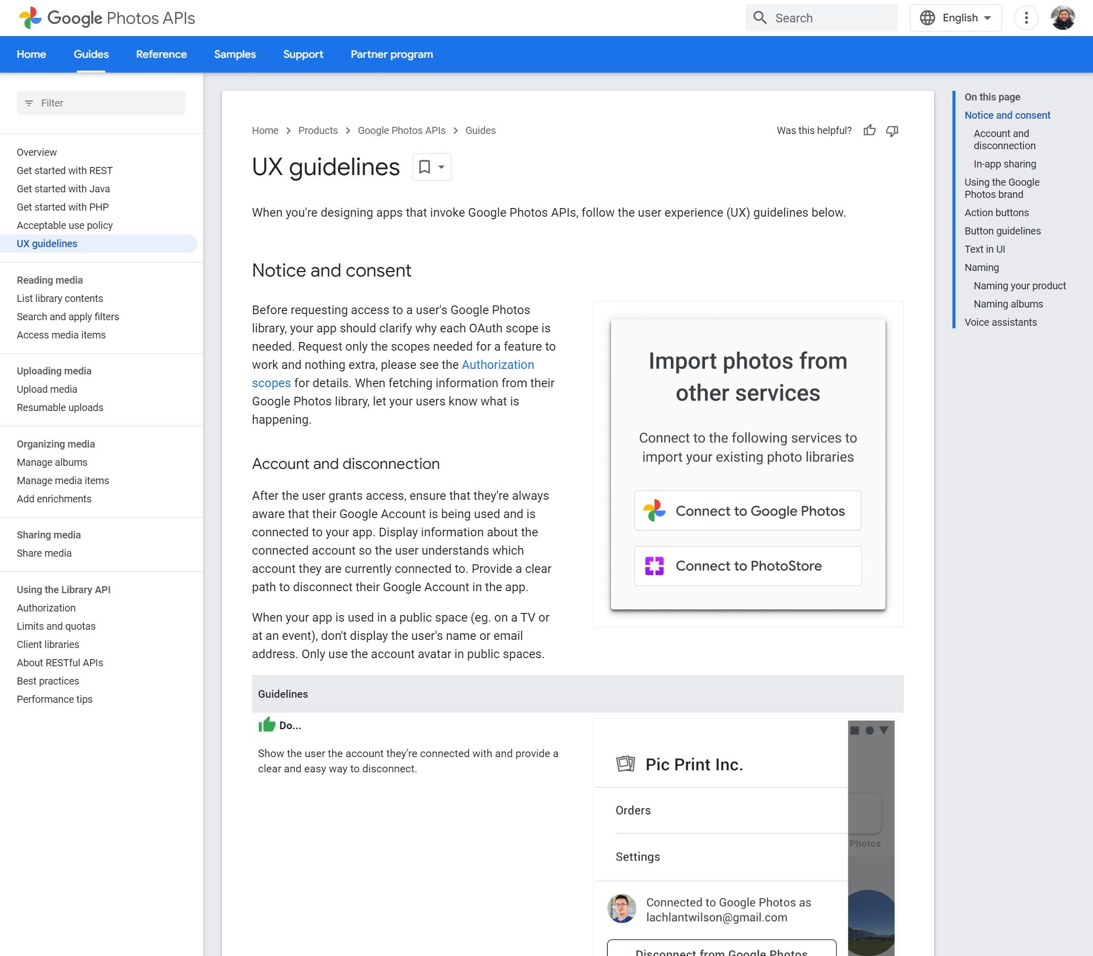The width and height of the screenshot is (1093, 956).
Task: Click Google Photos APIs breadcrumb
Action: pyautogui.click(x=401, y=130)
